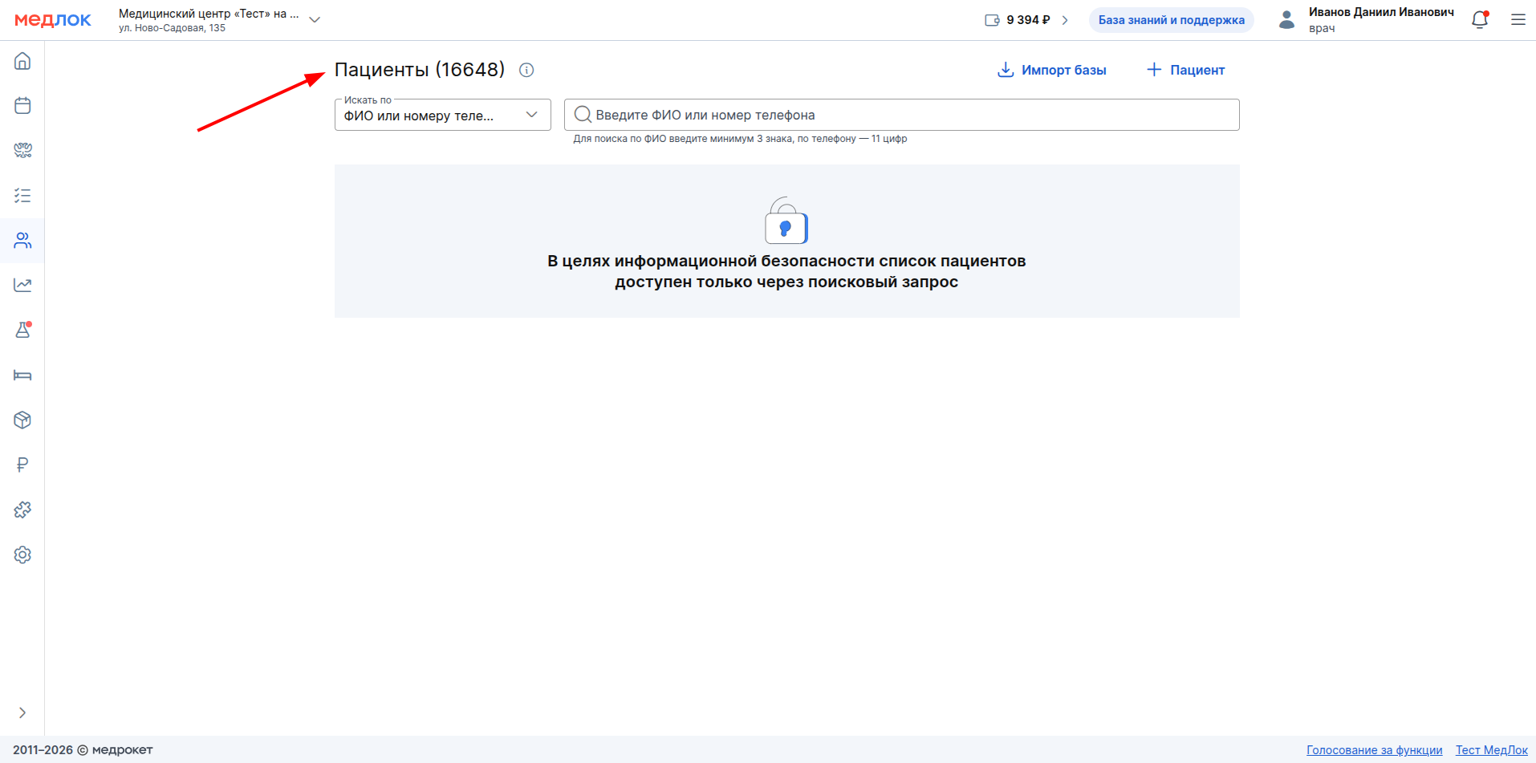Image resolution: width=1536 pixels, height=763 pixels.
Task: Open the warehouse box section
Action: [x=22, y=420]
